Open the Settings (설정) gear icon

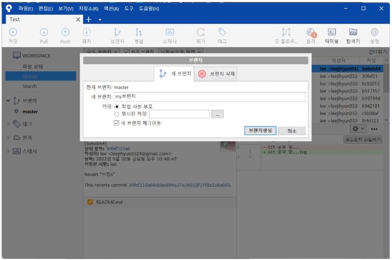coord(374,32)
